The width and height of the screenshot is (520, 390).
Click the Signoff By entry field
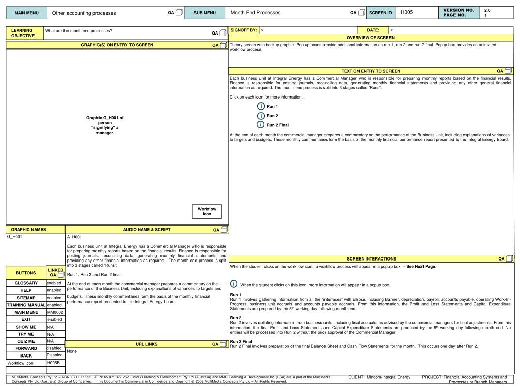click(x=308, y=30)
